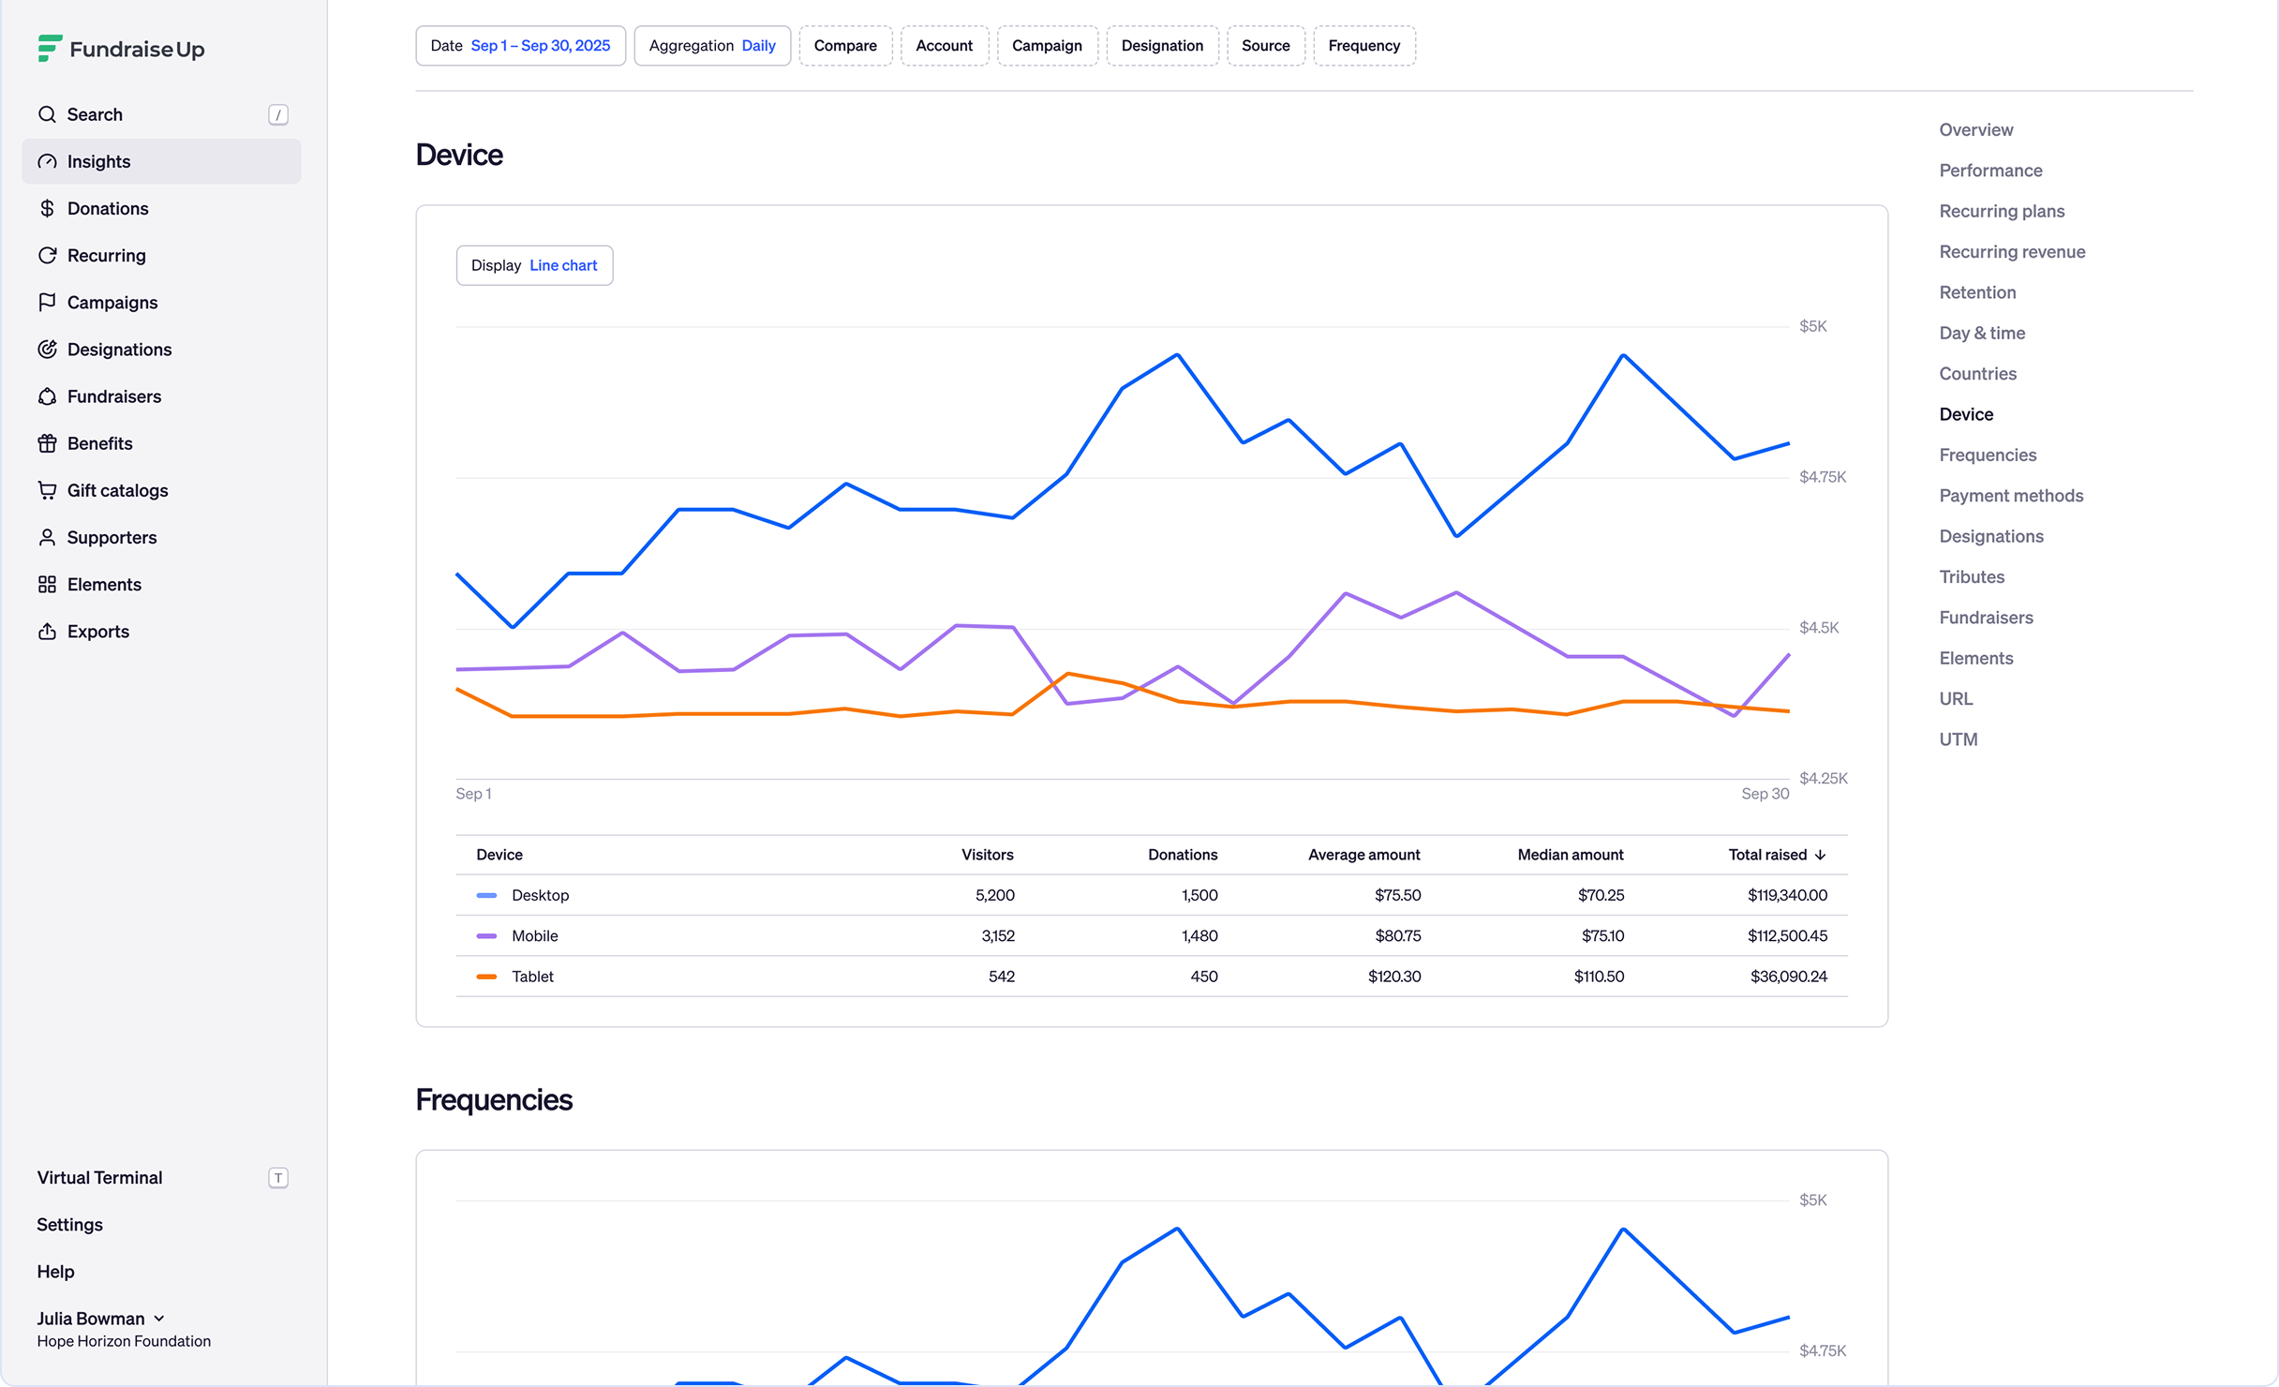Change the Display Line chart option

[534, 265]
